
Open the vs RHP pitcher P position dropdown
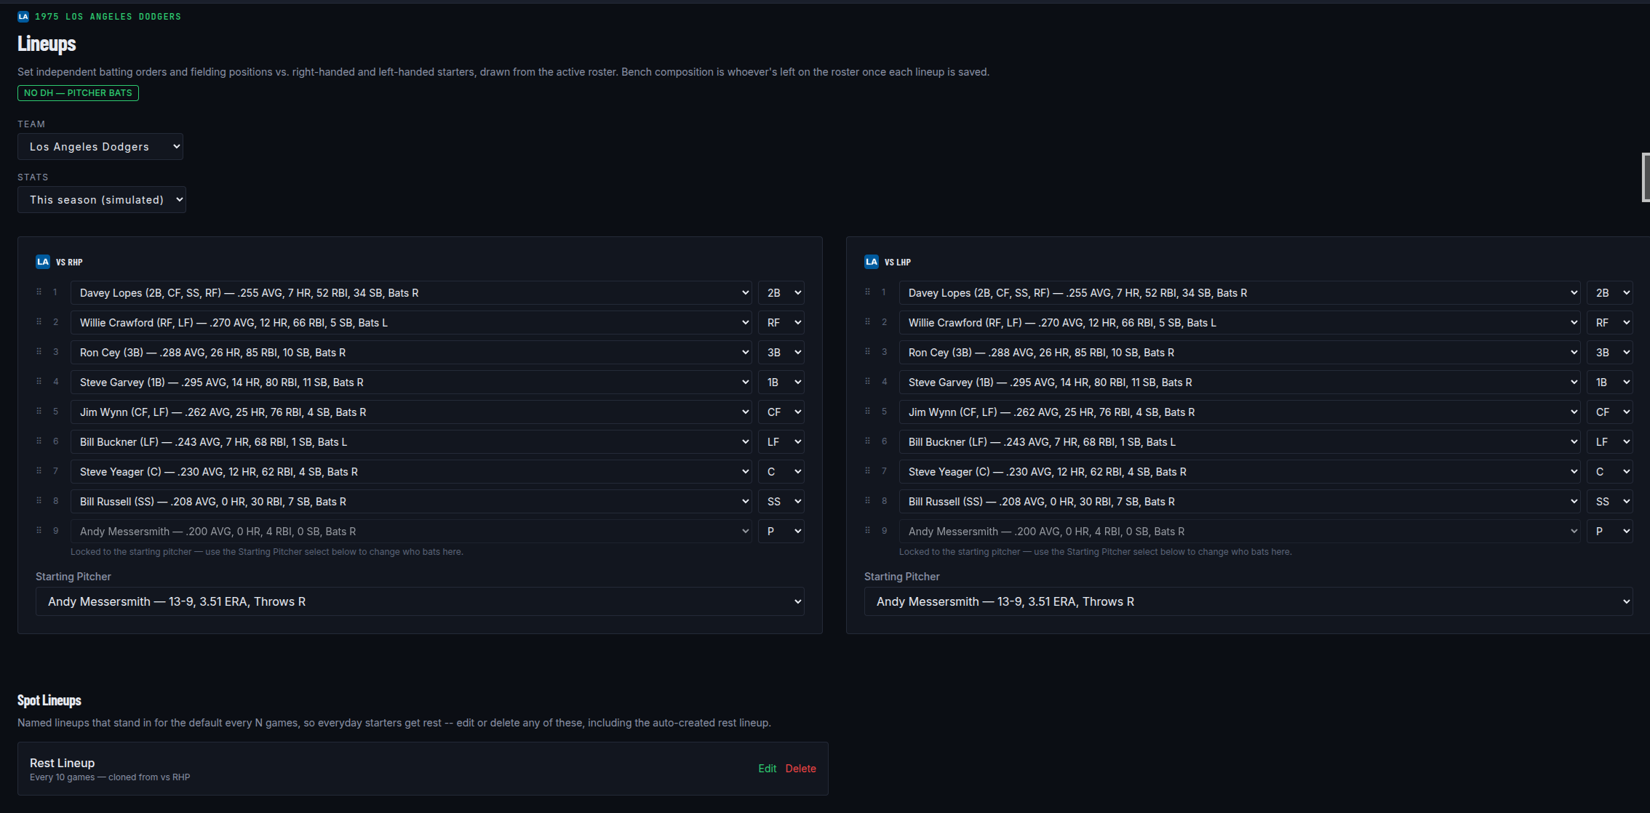pos(781,532)
